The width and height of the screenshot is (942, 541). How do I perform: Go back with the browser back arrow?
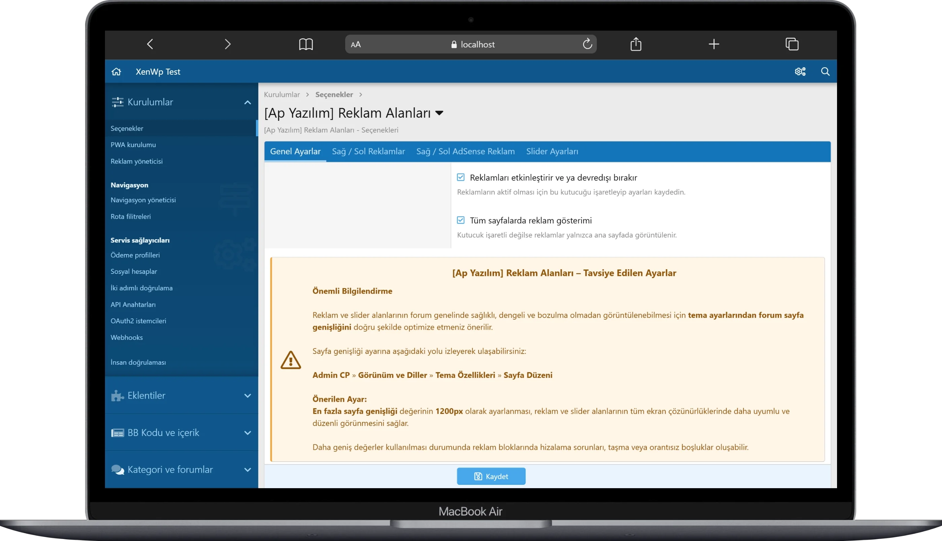click(x=150, y=44)
